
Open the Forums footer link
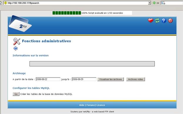click(91, 105)
